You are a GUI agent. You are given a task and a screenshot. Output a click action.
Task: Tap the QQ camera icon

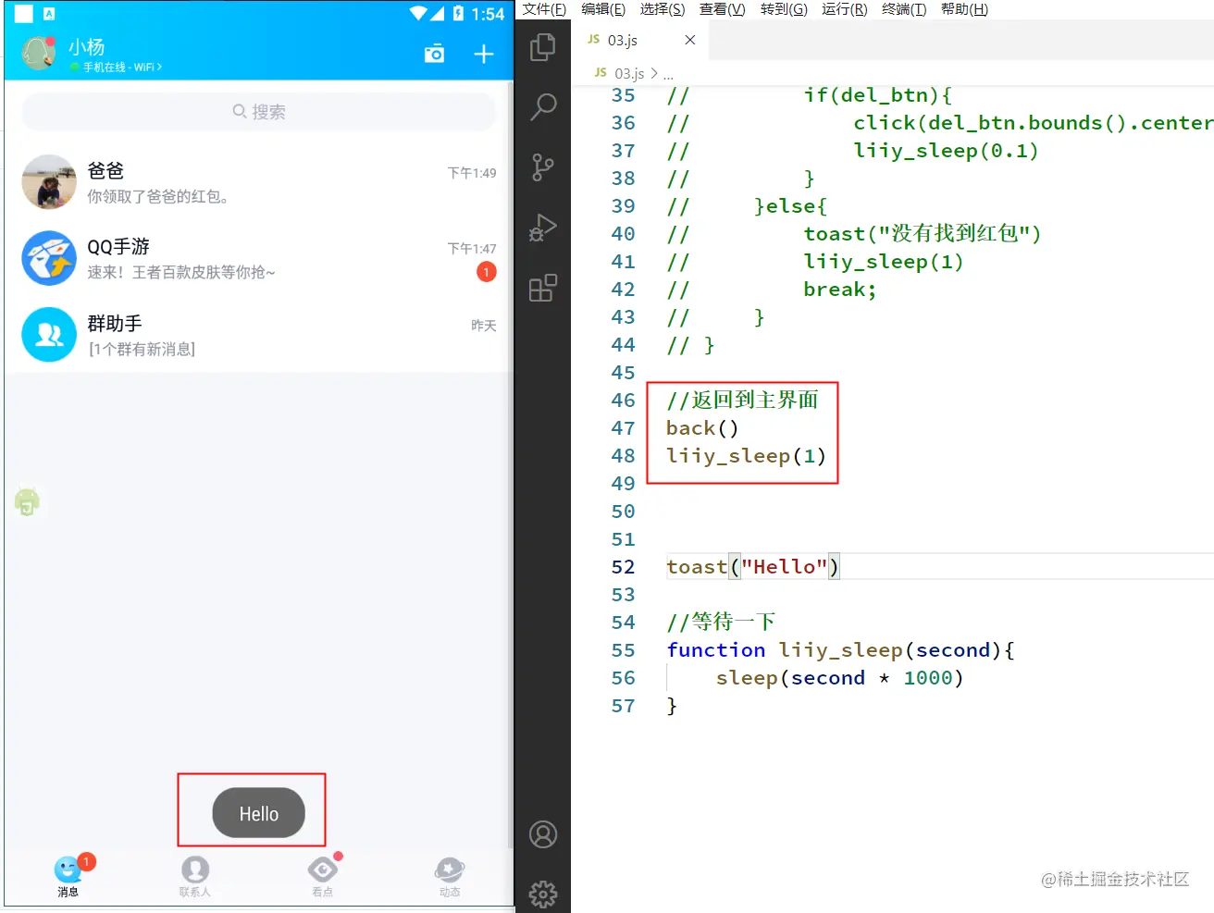(434, 54)
